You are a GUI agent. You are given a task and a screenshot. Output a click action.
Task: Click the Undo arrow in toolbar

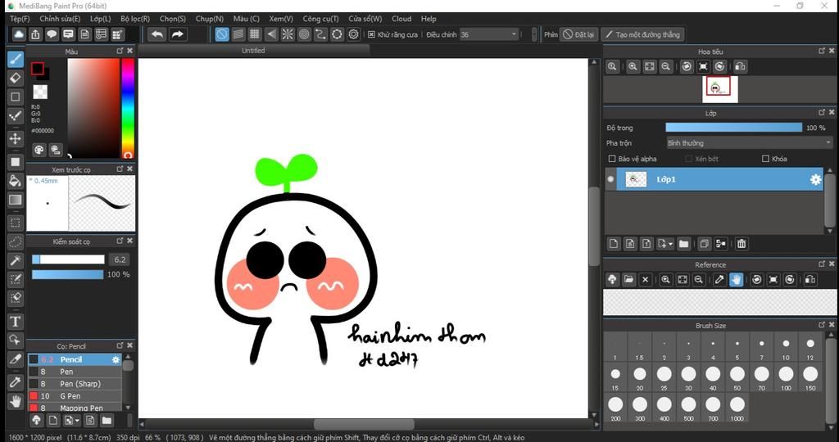click(x=156, y=34)
